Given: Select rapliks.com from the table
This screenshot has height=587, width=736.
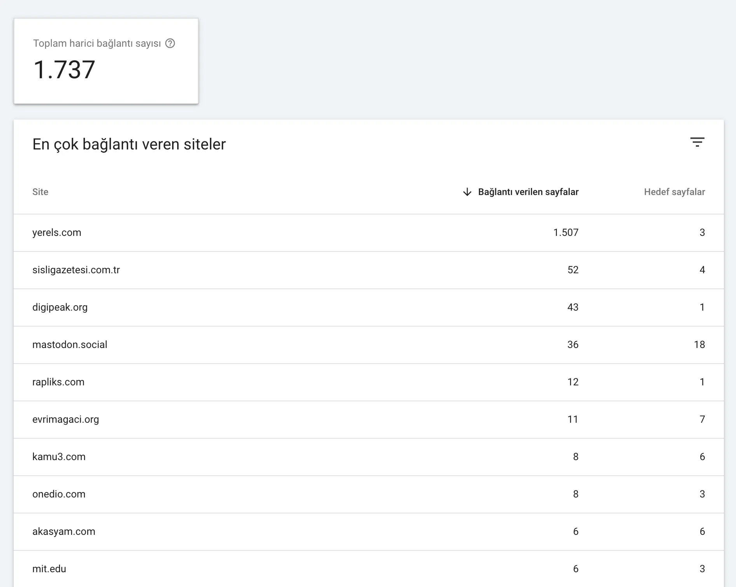Looking at the screenshot, I should [x=58, y=382].
